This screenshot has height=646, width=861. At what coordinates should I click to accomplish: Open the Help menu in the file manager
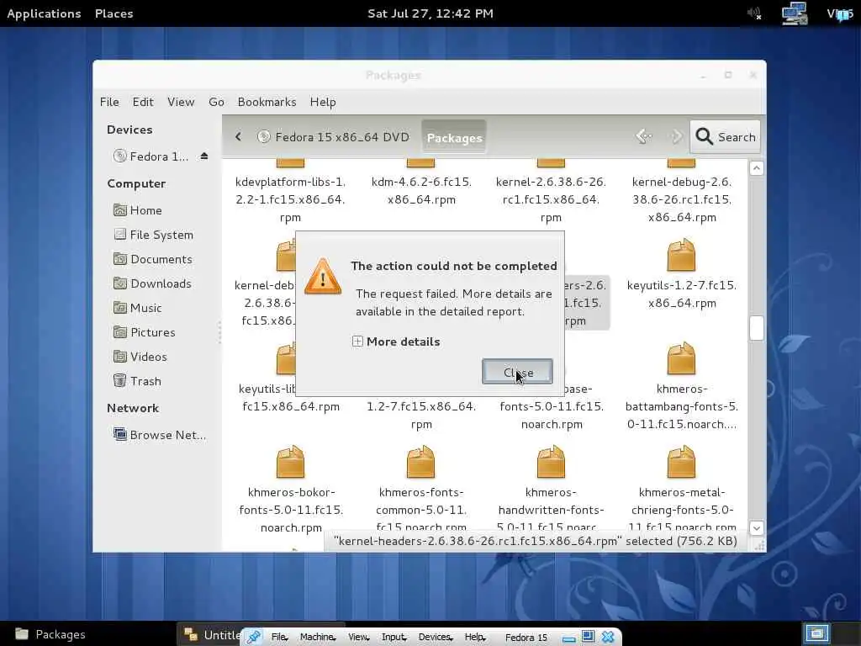(323, 102)
